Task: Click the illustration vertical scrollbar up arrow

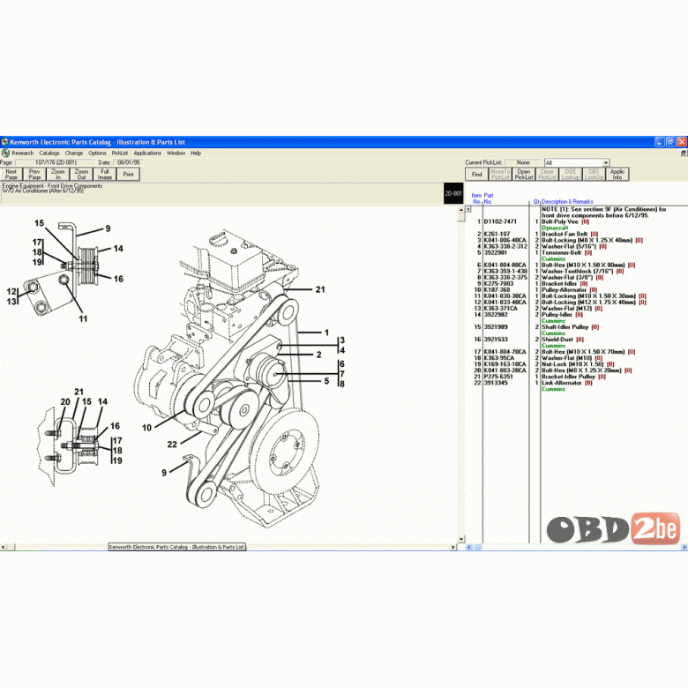Action: (461, 210)
